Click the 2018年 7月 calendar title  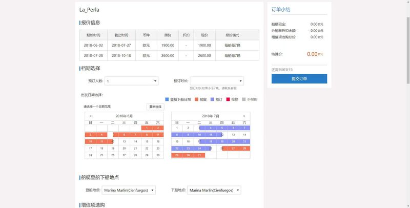pos(211,116)
